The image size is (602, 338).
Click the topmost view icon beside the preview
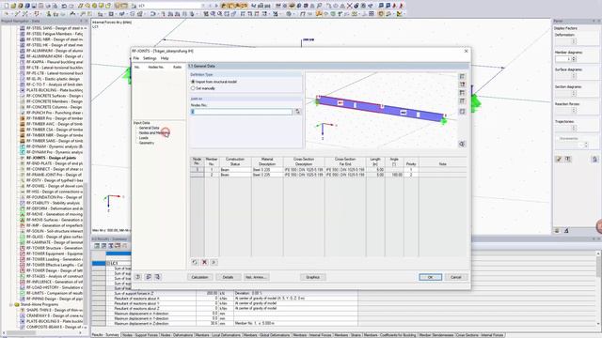click(x=462, y=76)
